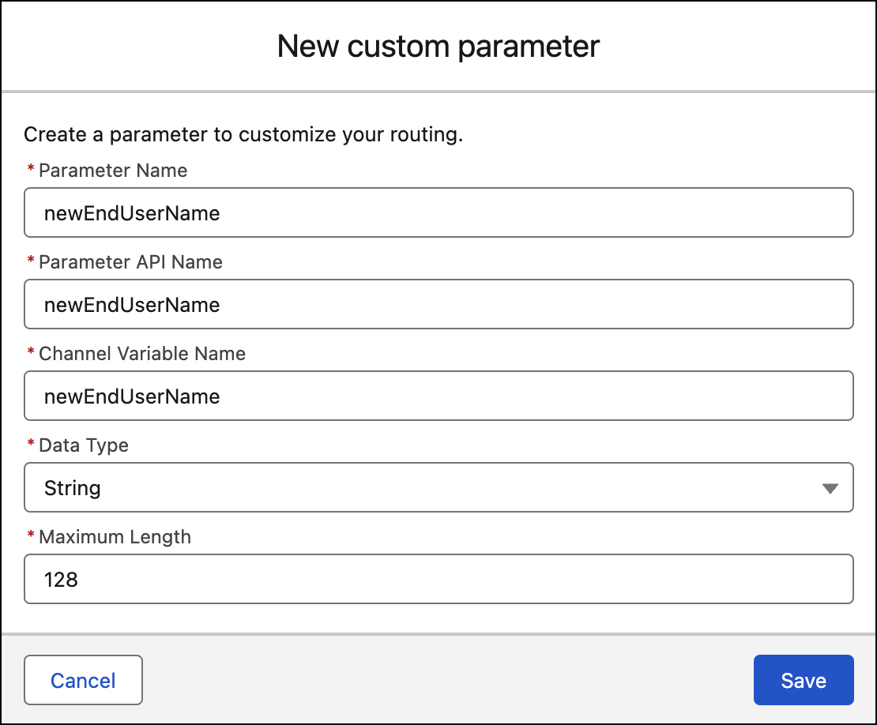877x725 pixels.
Task: Click the Parameter Name input field
Action: pyautogui.click(x=438, y=212)
